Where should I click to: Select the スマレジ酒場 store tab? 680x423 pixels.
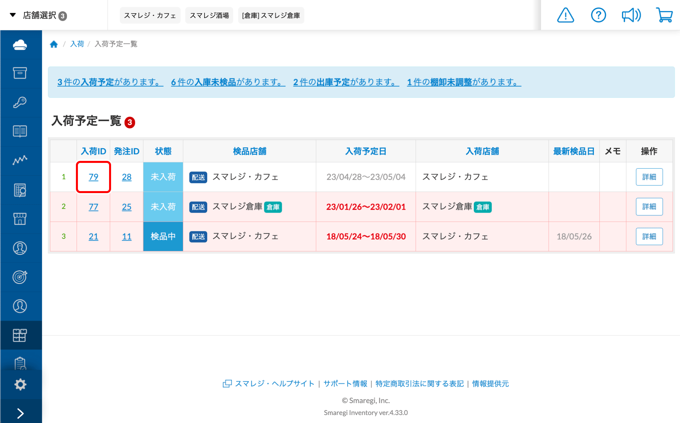(x=209, y=16)
